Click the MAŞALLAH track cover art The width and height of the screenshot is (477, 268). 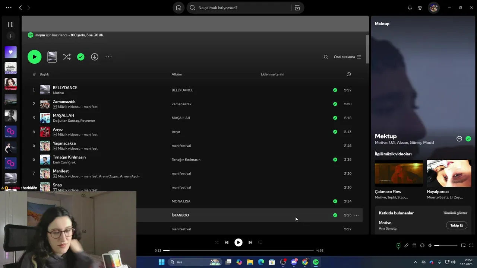[x=45, y=118]
